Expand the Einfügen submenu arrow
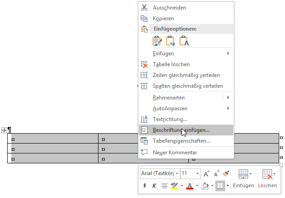The image size is (285, 198). [x=228, y=54]
